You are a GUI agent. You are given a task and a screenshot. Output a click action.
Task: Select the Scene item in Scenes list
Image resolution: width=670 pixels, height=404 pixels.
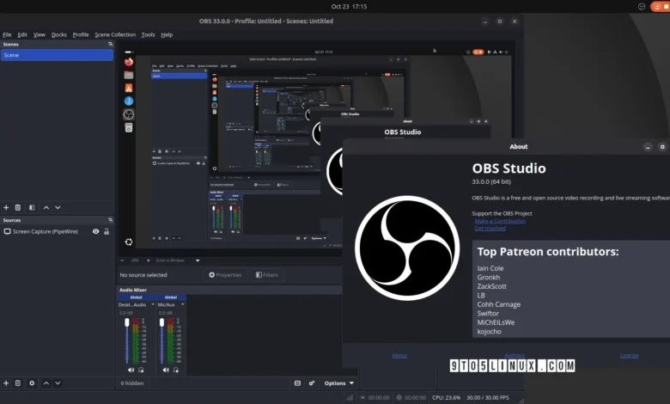57,55
